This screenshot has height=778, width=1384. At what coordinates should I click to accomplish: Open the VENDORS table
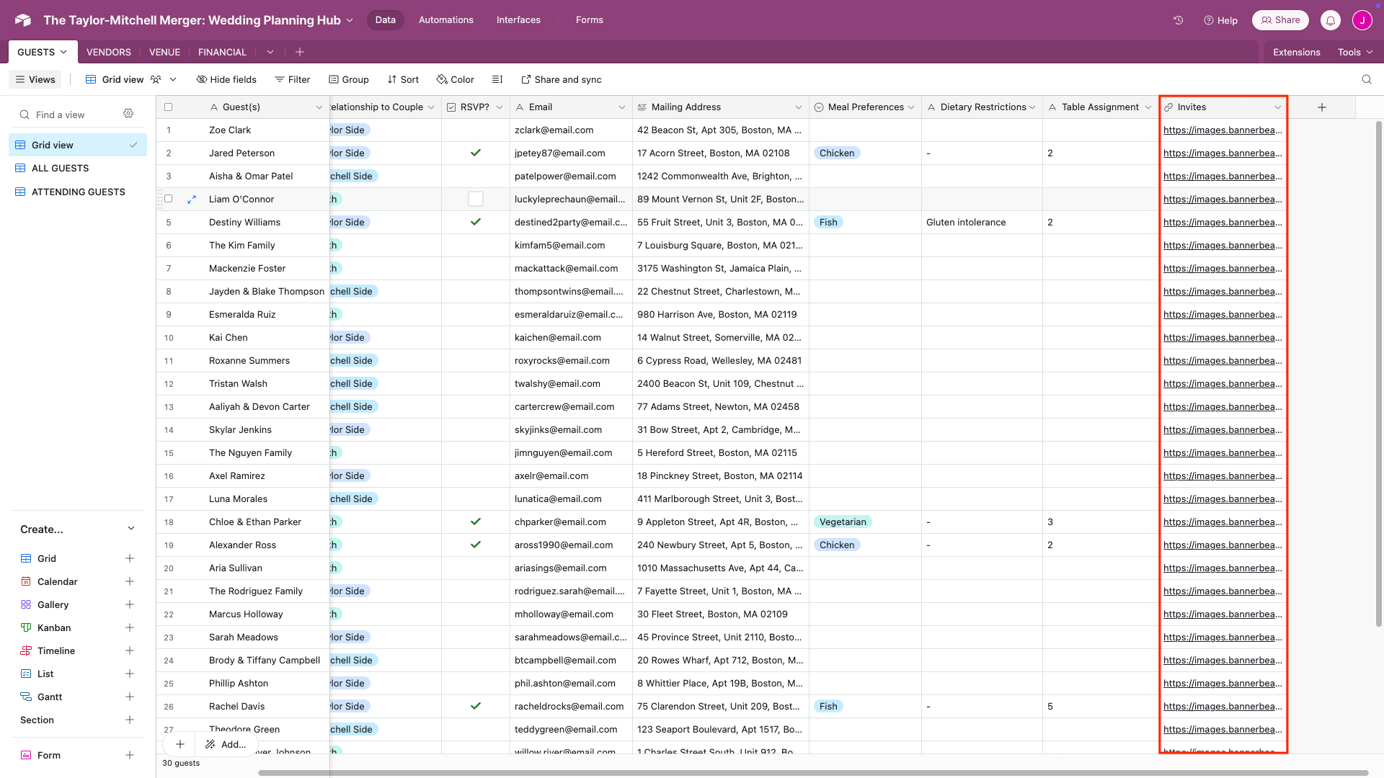point(108,52)
